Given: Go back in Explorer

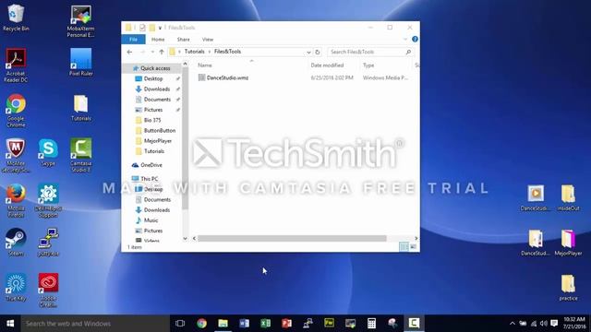Looking at the screenshot, I should (x=129, y=52).
